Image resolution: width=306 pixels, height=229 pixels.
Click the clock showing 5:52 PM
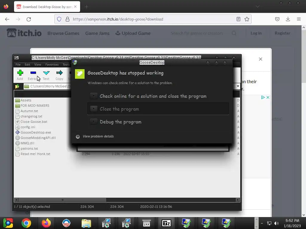292,221
